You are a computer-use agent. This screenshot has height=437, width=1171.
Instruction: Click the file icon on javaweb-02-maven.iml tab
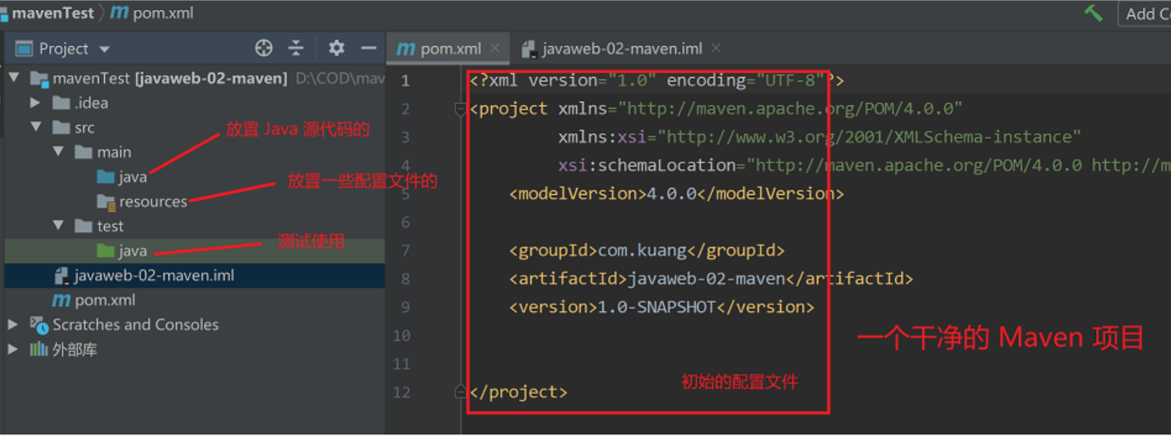click(x=529, y=49)
